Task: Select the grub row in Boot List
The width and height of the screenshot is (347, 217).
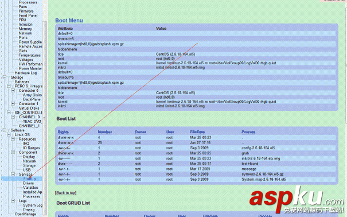Action: pos(197,153)
